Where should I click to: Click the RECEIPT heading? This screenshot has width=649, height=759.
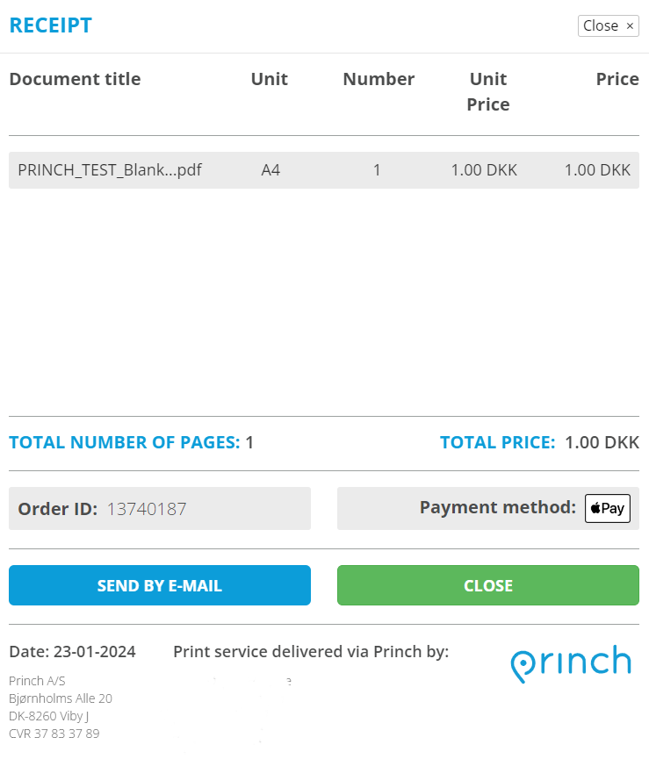50,25
